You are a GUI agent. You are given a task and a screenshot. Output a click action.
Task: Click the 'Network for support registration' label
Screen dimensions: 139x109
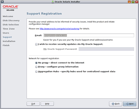(44, 58)
